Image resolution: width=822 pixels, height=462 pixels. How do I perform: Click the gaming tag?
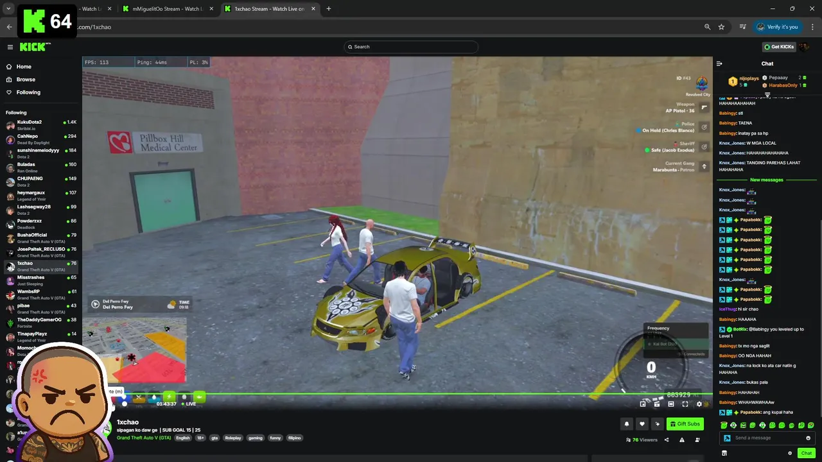(256, 438)
